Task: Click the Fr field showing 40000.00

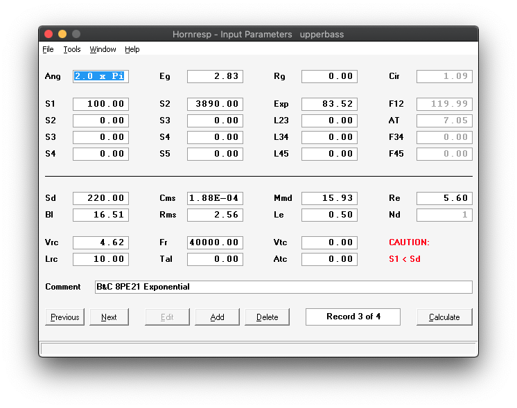Action: click(215, 242)
